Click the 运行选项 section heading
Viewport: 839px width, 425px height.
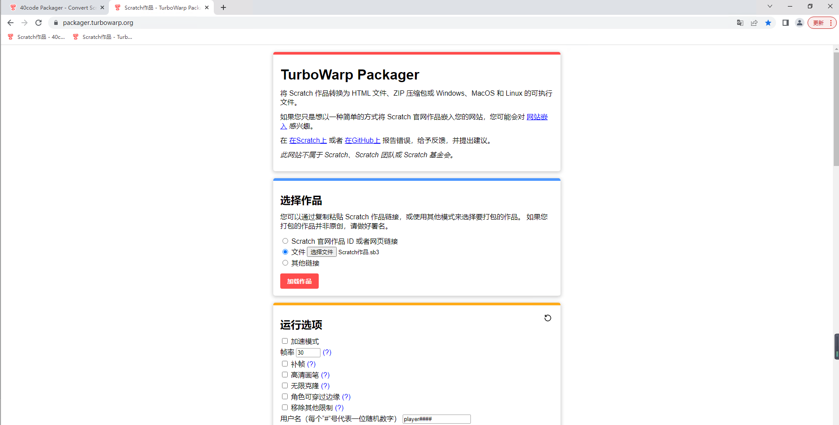(x=301, y=325)
